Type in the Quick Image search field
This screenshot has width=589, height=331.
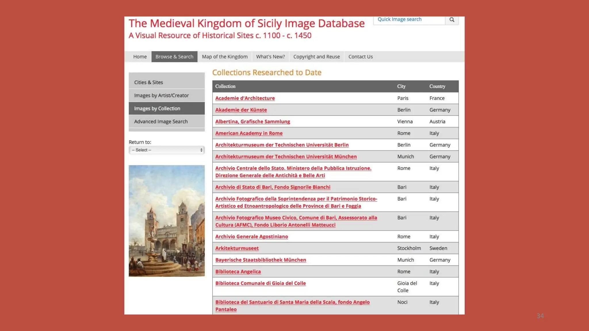[409, 20]
